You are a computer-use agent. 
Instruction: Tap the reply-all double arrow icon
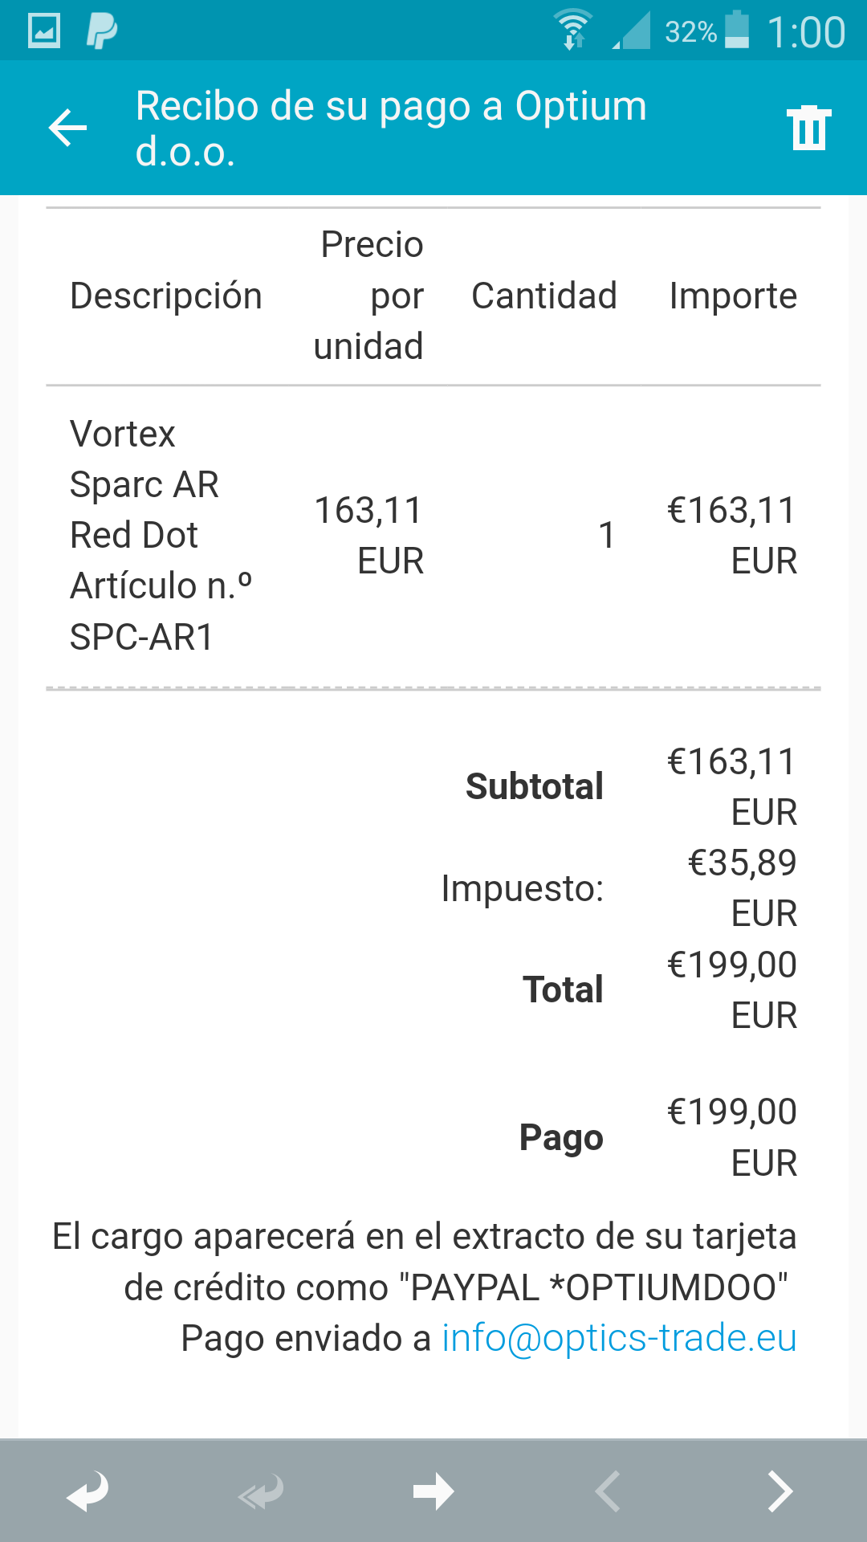(261, 1491)
